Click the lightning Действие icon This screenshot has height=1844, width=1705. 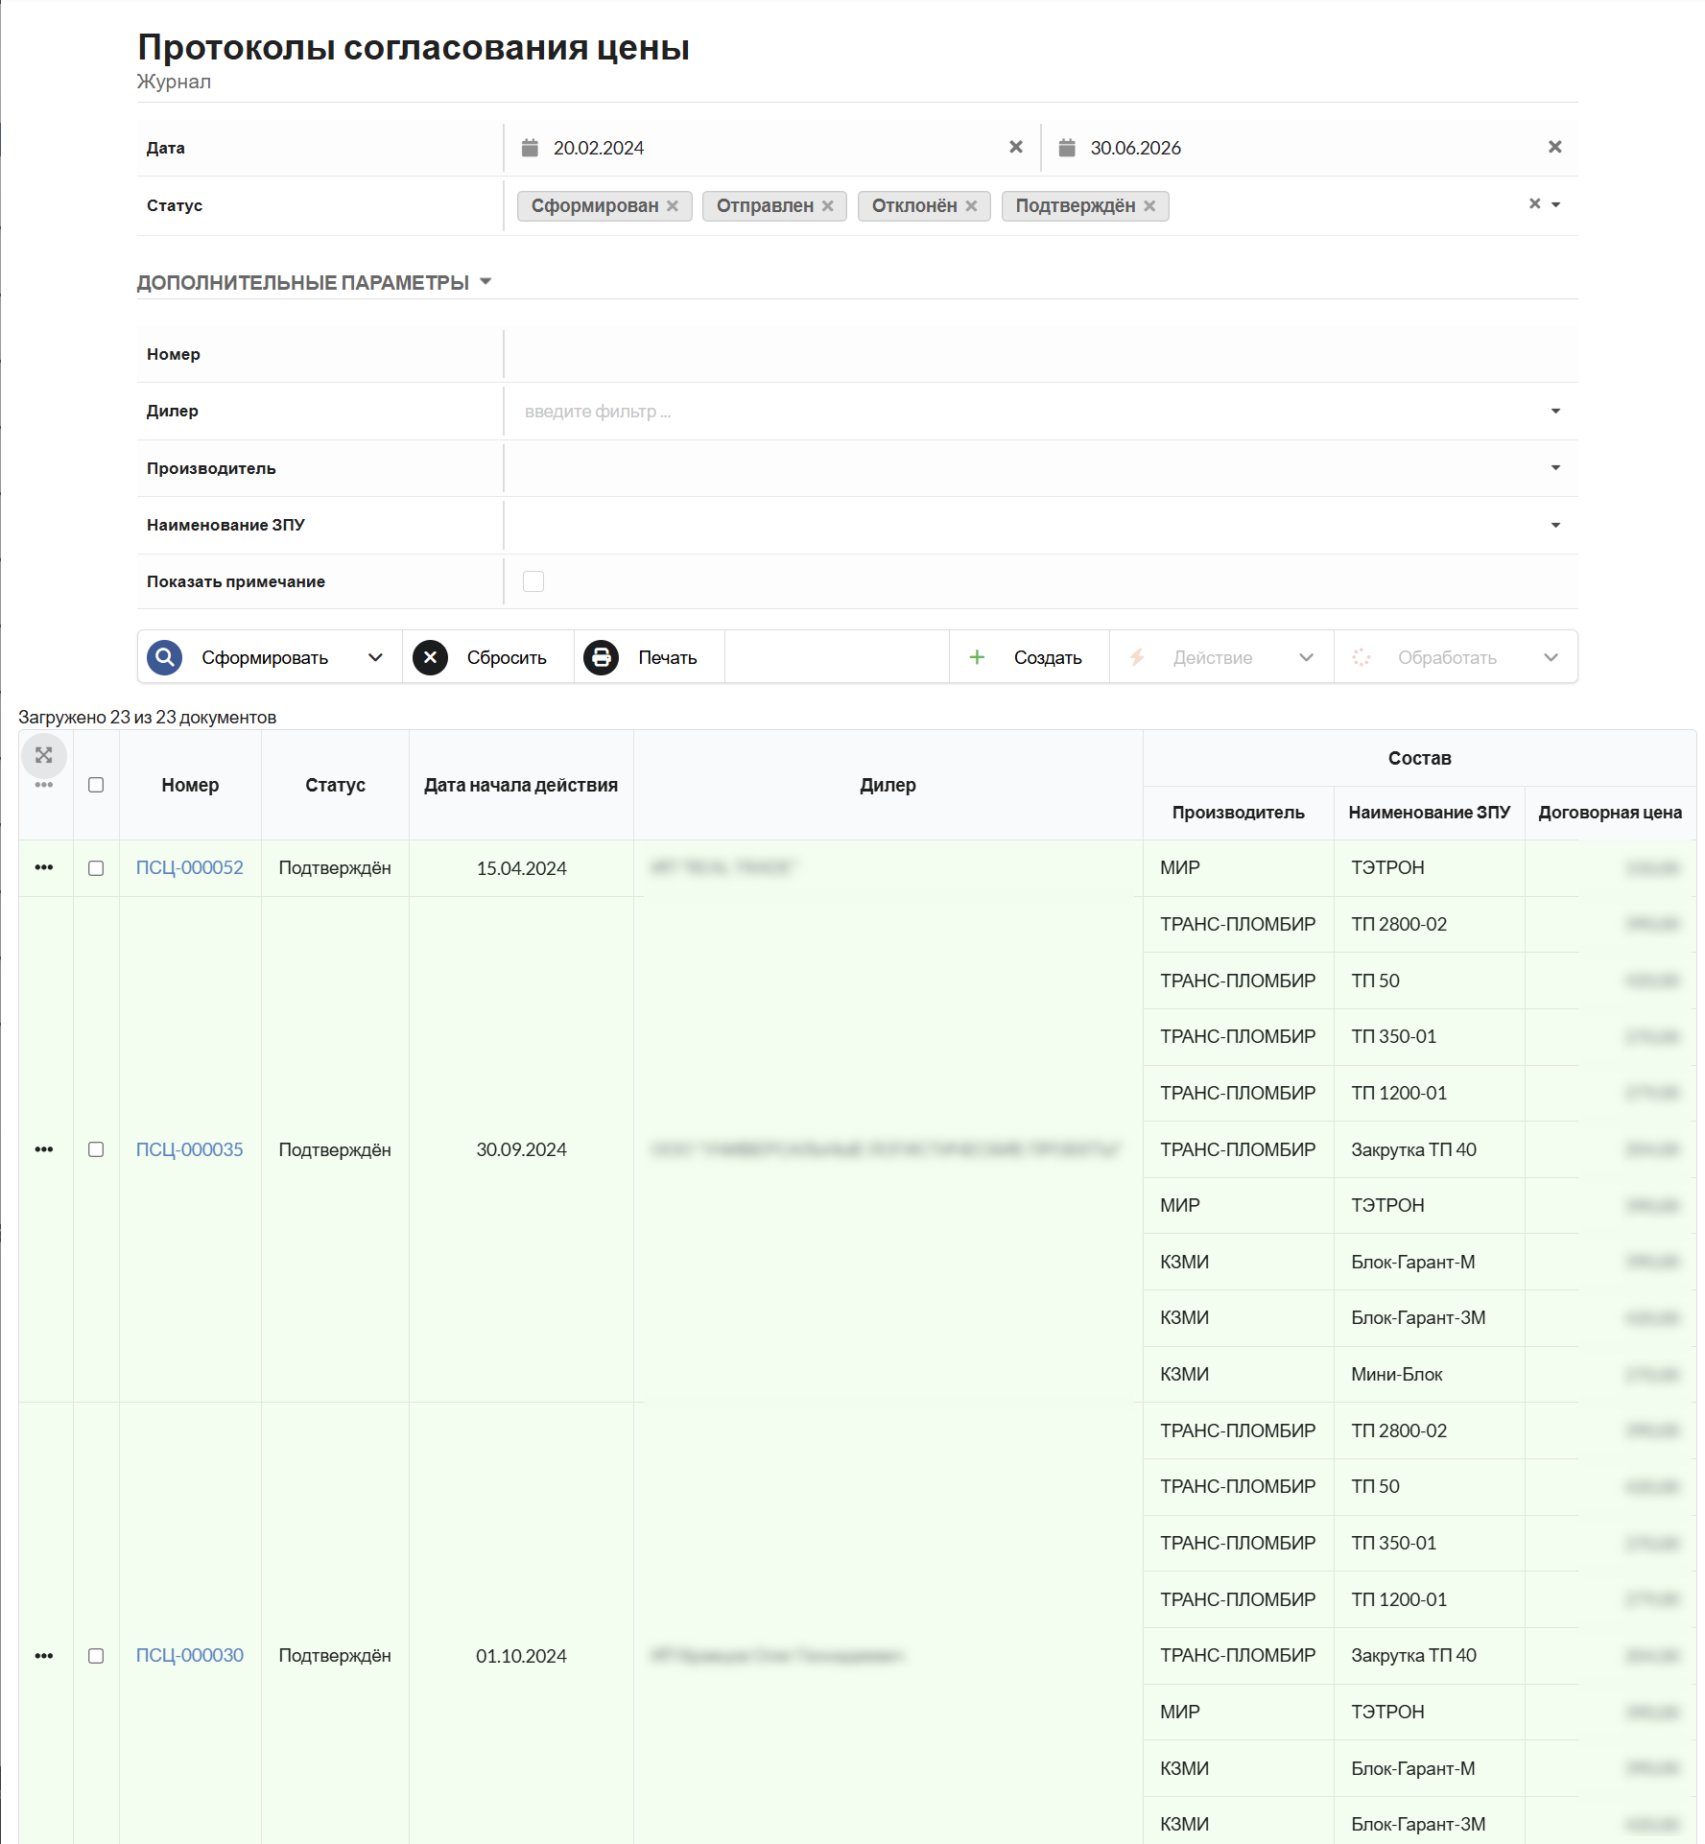click(1137, 657)
